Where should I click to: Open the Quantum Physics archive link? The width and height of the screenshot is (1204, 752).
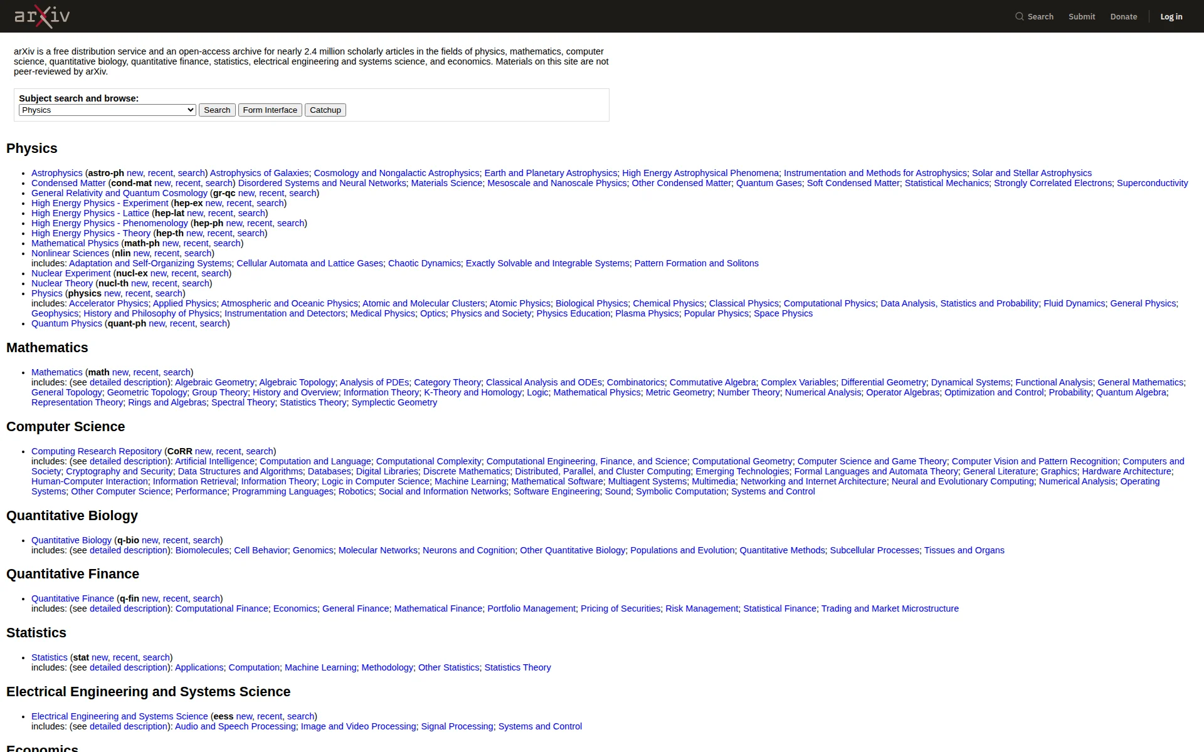pos(66,323)
